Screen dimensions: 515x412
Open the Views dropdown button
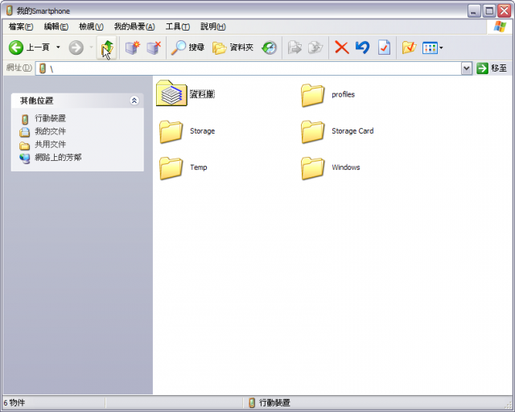pyautogui.click(x=433, y=48)
